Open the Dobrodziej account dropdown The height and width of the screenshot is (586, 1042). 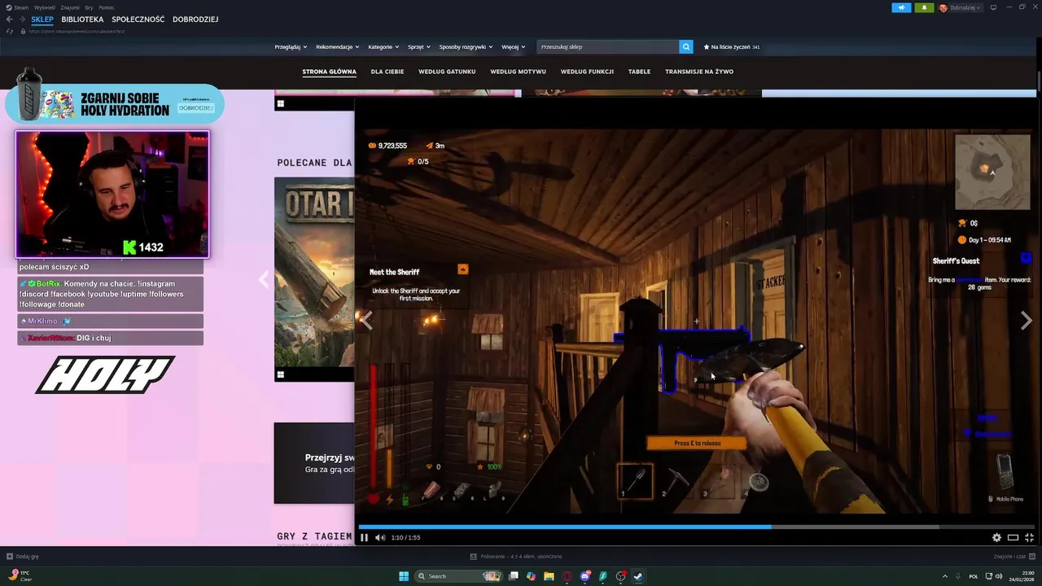pyautogui.click(x=961, y=7)
